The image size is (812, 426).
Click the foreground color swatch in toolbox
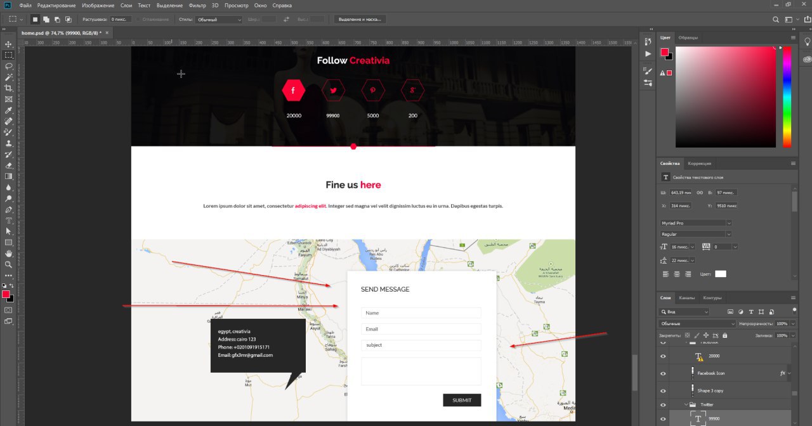(x=6, y=295)
